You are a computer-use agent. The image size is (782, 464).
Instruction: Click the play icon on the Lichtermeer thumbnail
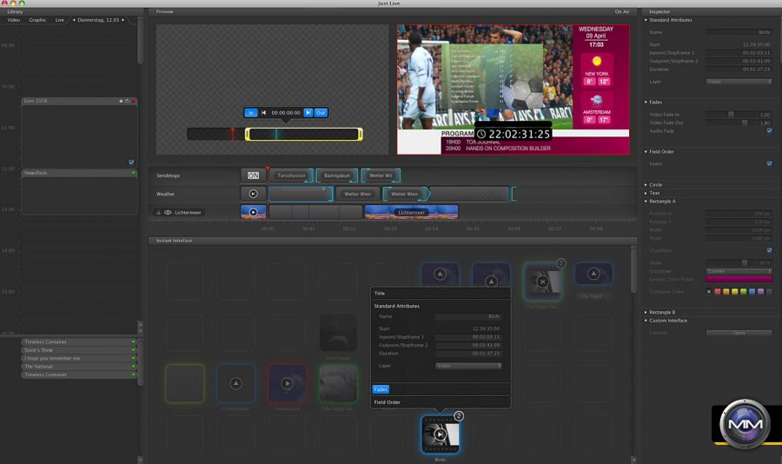(253, 212)
